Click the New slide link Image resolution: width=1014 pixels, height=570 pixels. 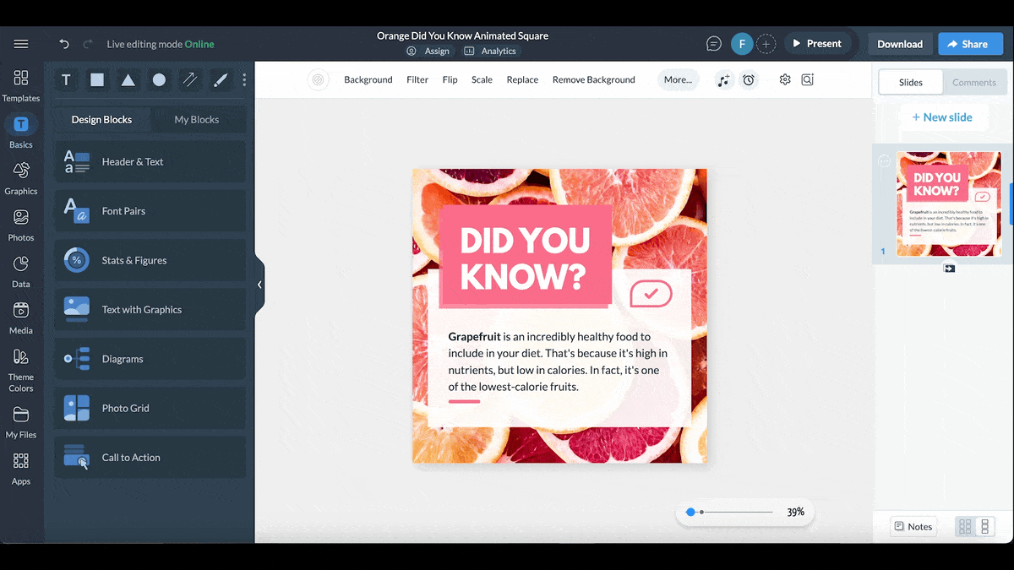(943, 117)
